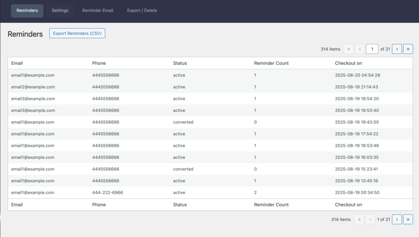This screenshot has width=419, height=237.
Task: Go to next page using top pagination arrow
Action: point(396,49)
